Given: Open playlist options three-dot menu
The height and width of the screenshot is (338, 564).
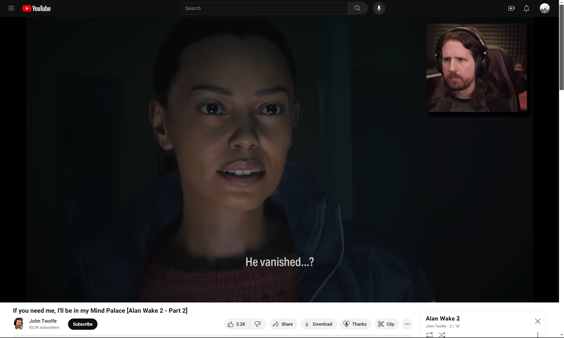Looking at the screenshot, I should click(x=537, y=334).
